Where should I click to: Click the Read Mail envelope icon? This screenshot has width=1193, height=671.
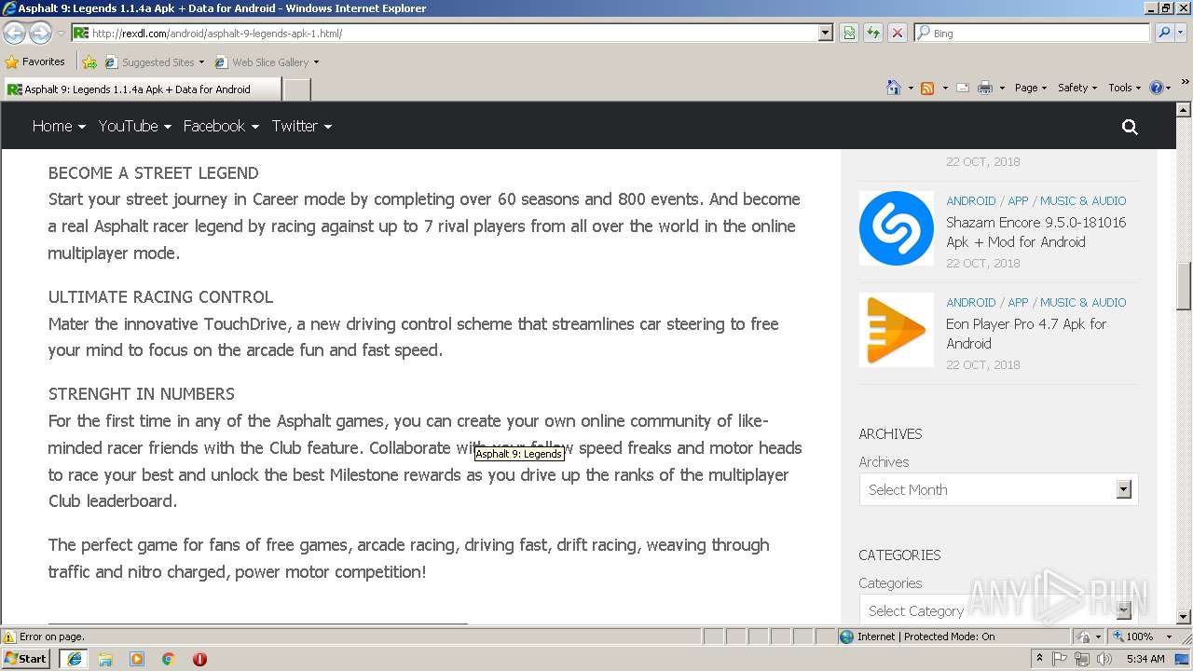click(962, 88)
